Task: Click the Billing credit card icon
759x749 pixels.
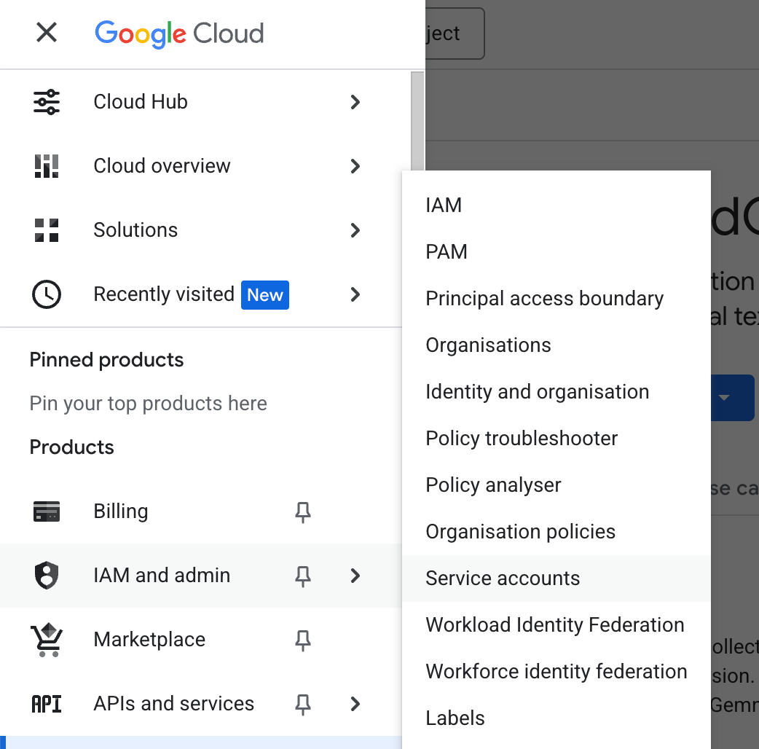Action: pos(47,511)
